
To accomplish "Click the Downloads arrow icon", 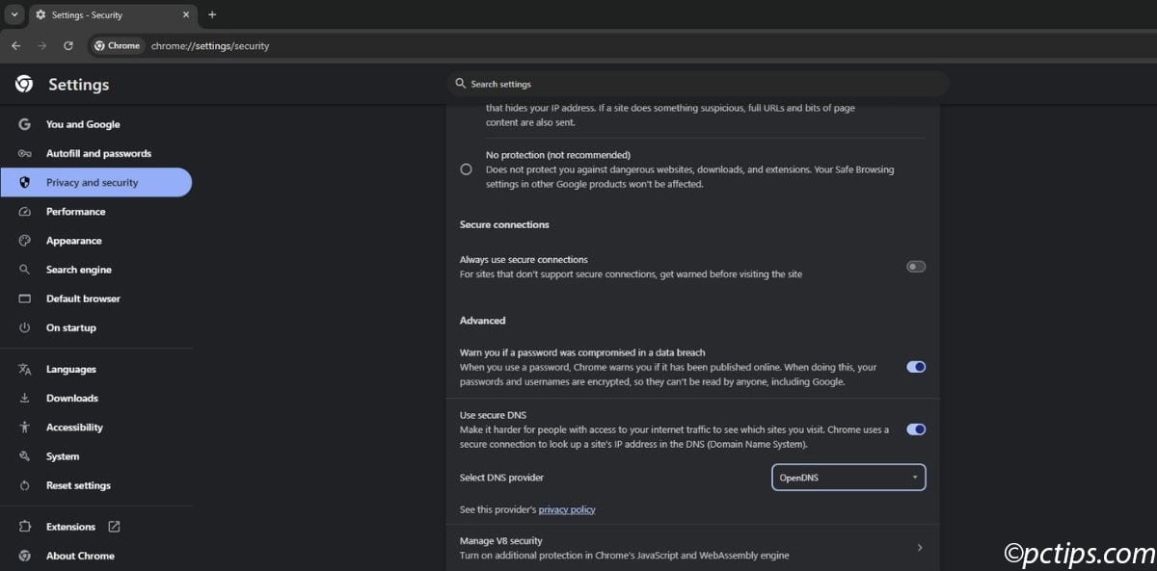I will [25, 398].
